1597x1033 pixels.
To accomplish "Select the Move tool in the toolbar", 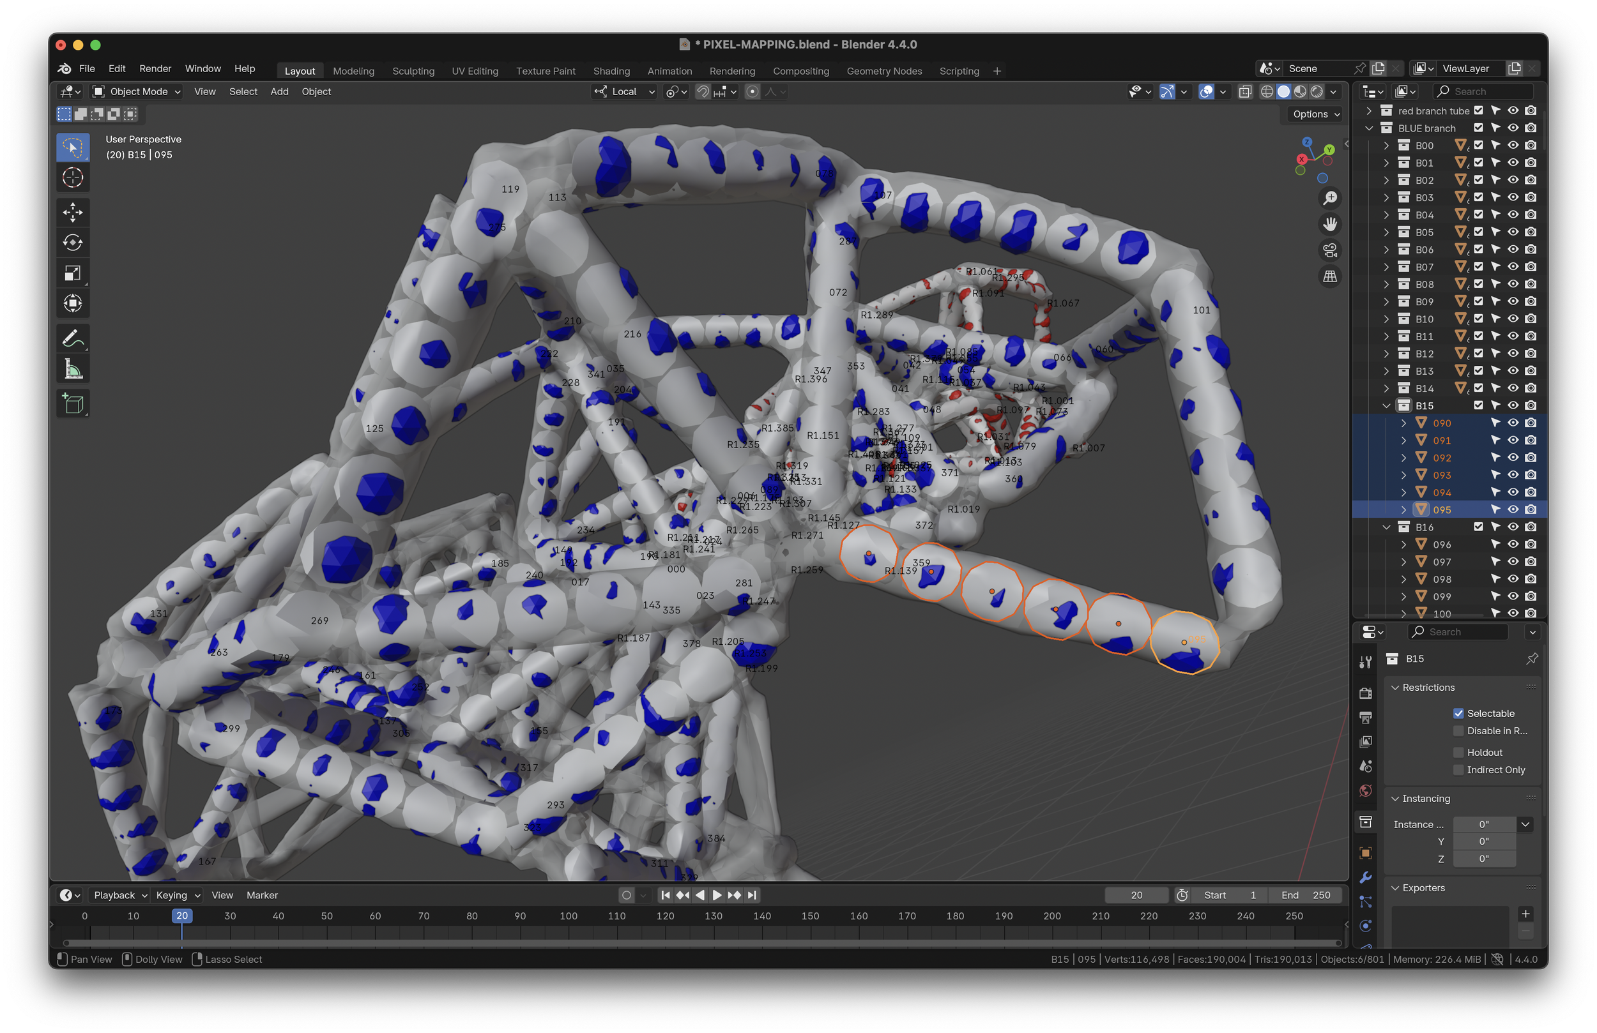I will click(72, 213).
